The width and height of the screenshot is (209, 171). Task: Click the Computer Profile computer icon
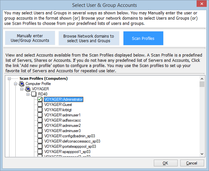coord(22,84)
